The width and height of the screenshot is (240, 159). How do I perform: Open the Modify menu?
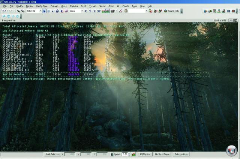point(19,6)
